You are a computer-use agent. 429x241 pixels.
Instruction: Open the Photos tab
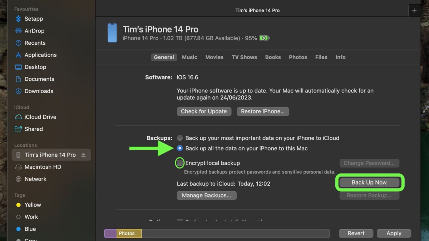click(x=298, y=57)
